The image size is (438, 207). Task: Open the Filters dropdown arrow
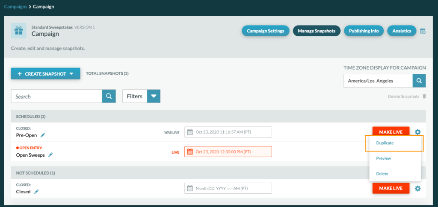154,96
